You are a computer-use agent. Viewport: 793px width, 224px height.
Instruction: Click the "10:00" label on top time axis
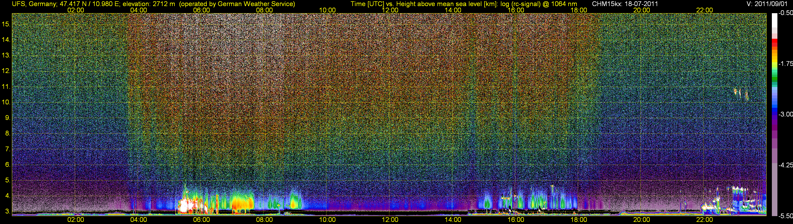click(327, 10)
